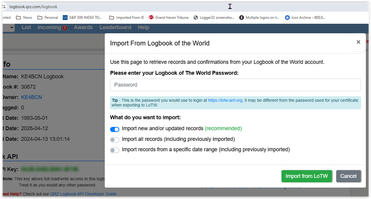Open the Icon Archive bookmark

pyautogui.click(x=305, y=17)
